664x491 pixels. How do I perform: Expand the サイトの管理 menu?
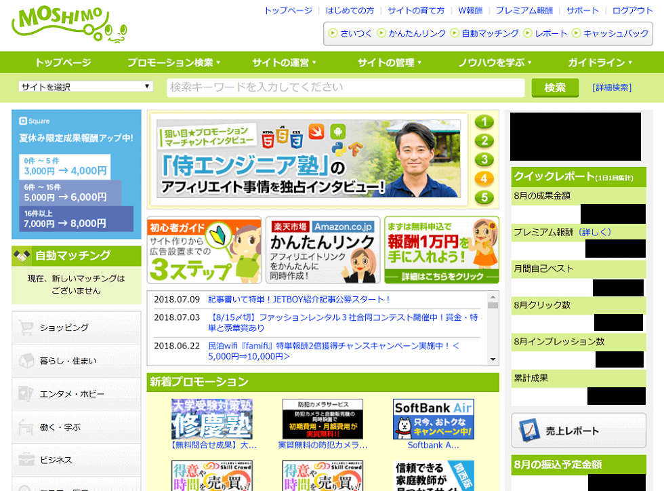point(390,62)
